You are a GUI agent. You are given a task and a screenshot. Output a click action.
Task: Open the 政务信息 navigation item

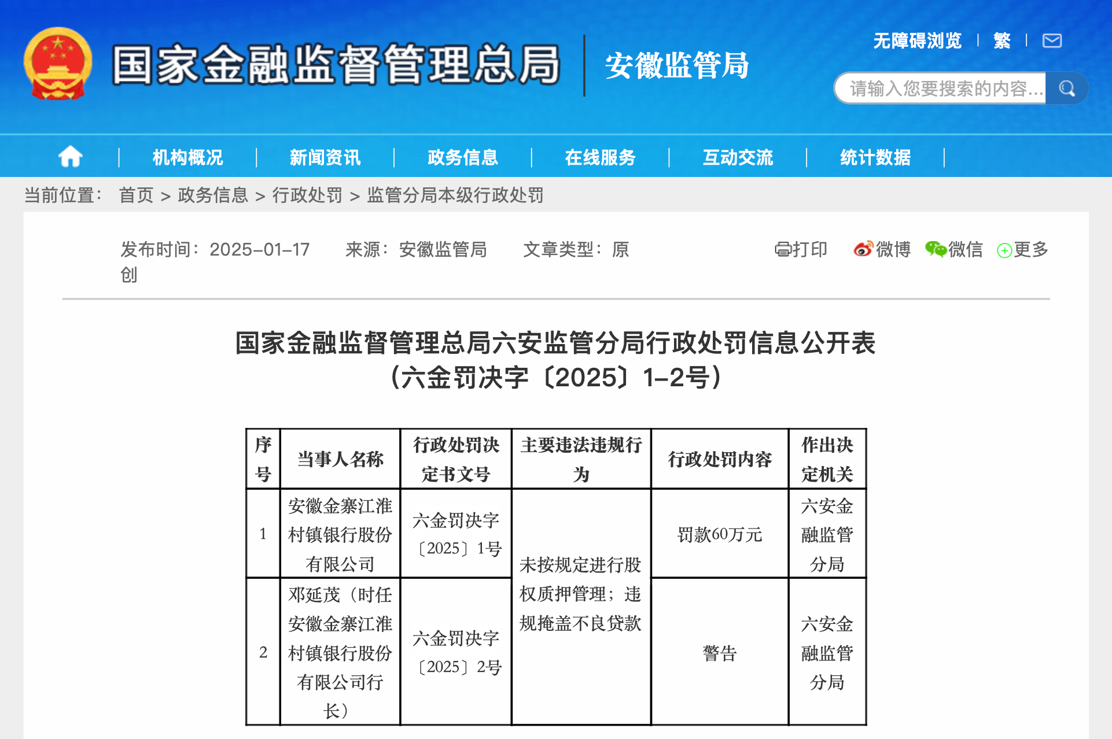pos(462,157)
